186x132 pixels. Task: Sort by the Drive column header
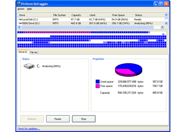[34, 15]
